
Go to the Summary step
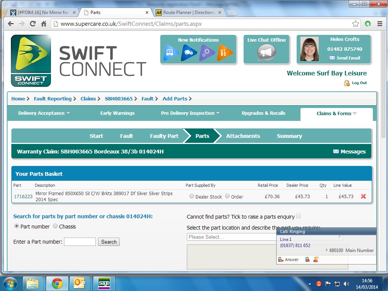[289, 136]
